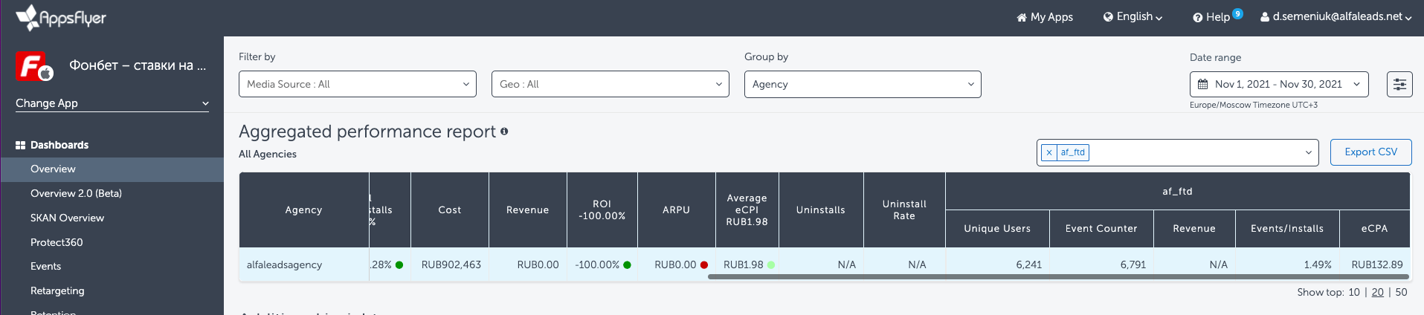This screenshot has height=315, width=1424.
Task: Sort by Cost column header
Action: click(450, 210)
